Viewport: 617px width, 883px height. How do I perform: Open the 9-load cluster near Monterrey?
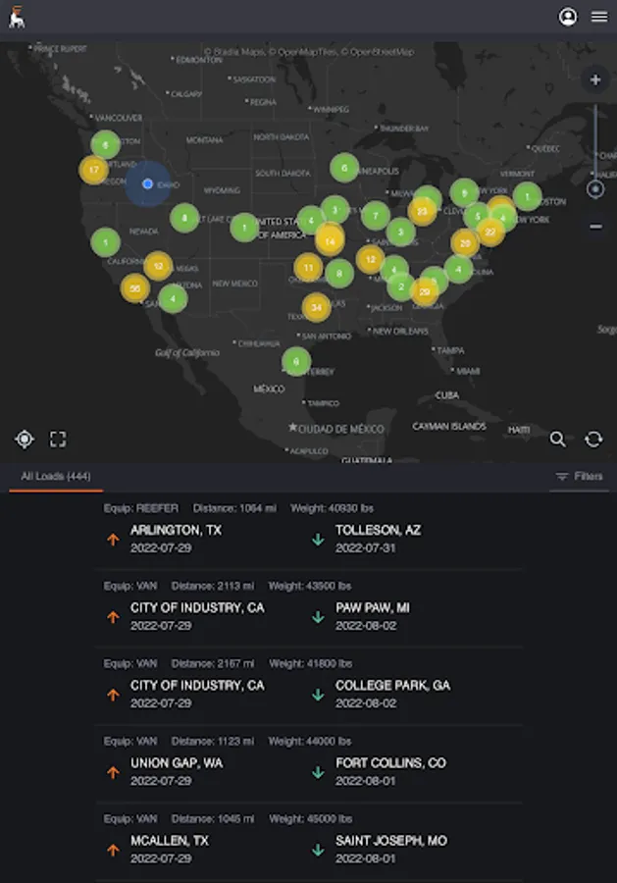click(x=296, y=361)
